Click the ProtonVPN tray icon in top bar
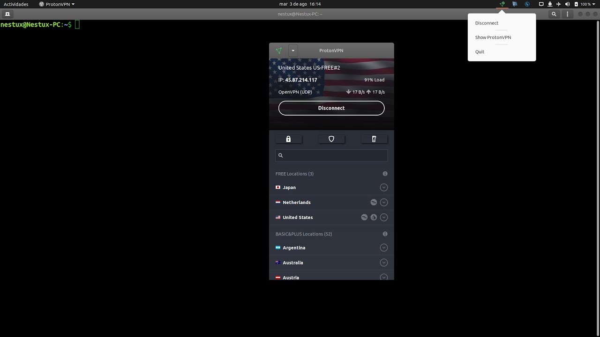The image size is (600, 337). pos(502,4)
